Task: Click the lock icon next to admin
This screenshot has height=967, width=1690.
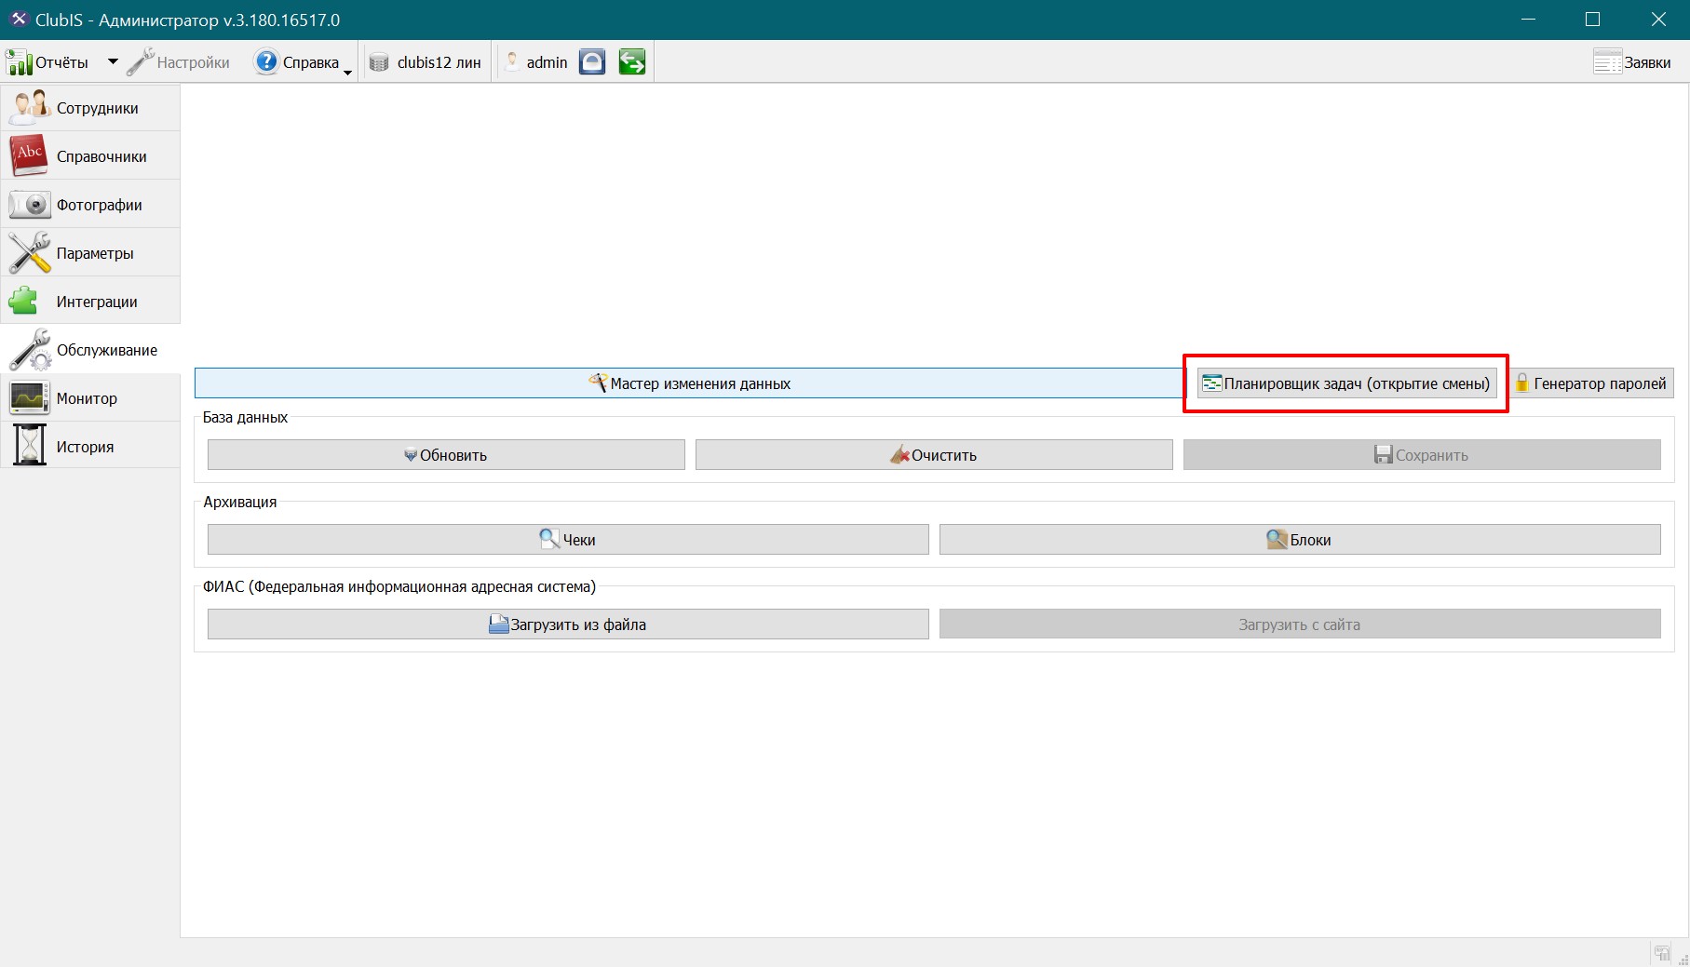Action: pos(592,62)
